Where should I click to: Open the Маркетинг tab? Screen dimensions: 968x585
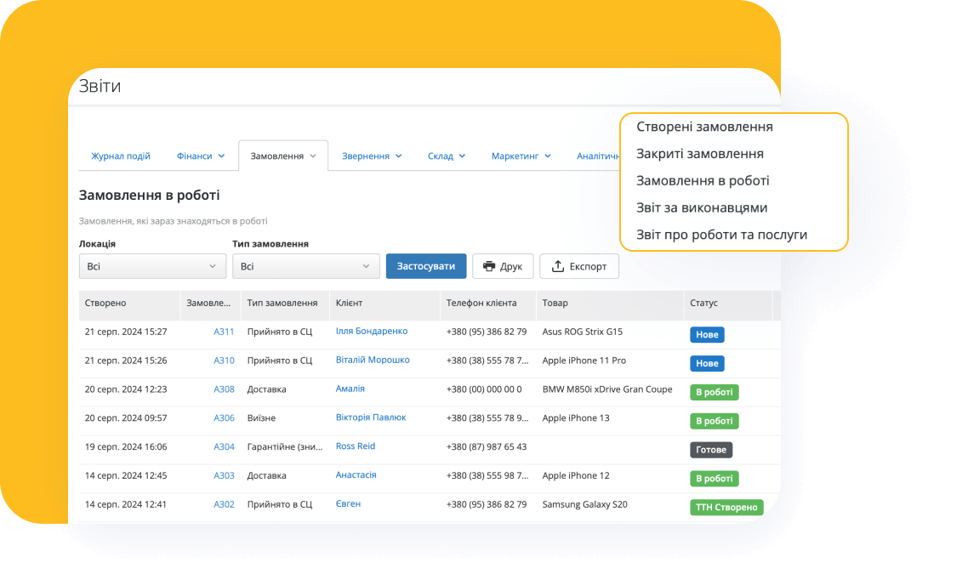point(521,156)
